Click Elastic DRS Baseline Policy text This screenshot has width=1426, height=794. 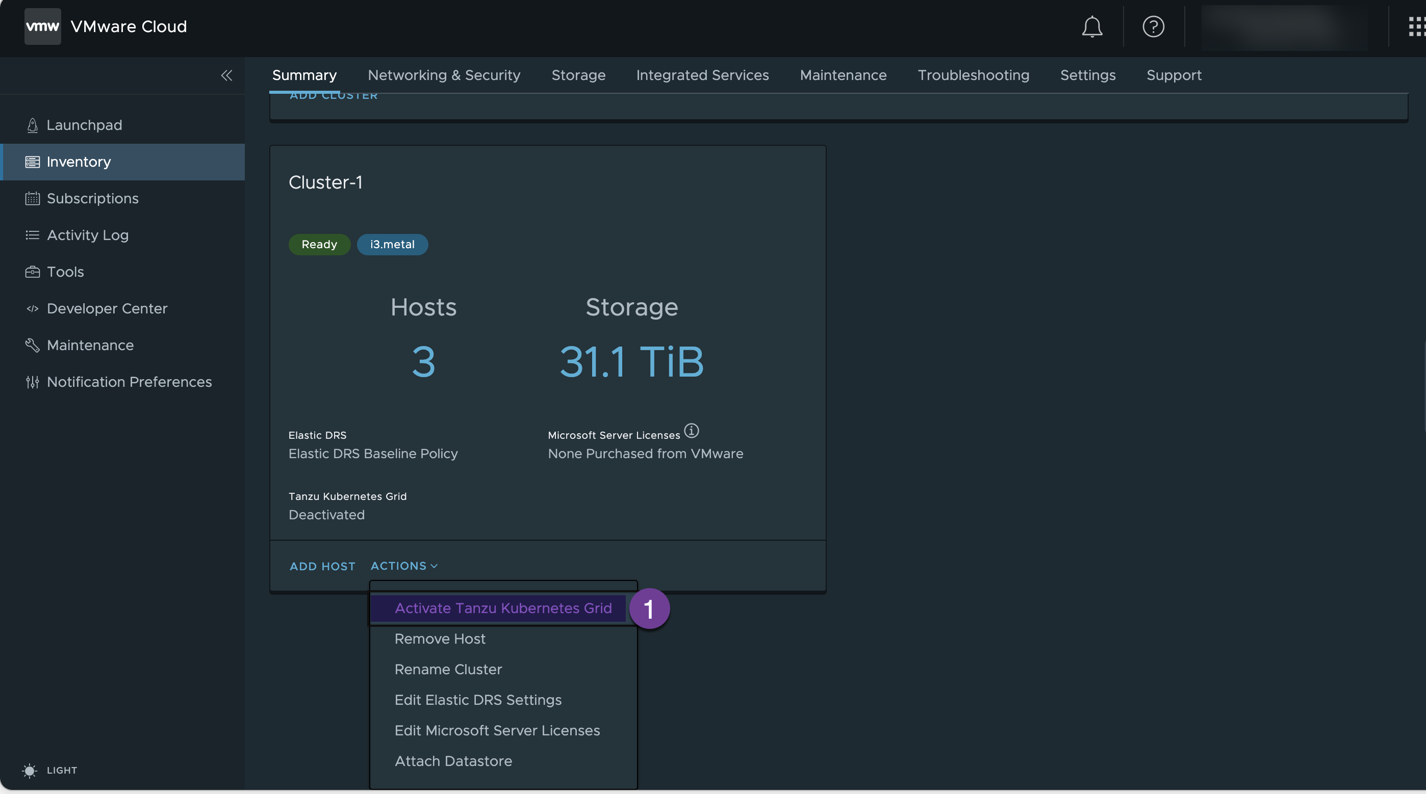pyautogui.click(x=373, y=454)
